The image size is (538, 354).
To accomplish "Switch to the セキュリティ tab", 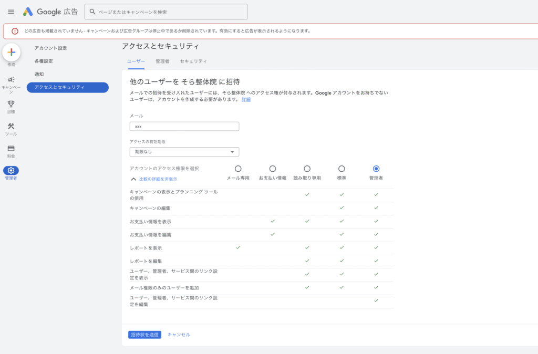I will tap(193, 61).
